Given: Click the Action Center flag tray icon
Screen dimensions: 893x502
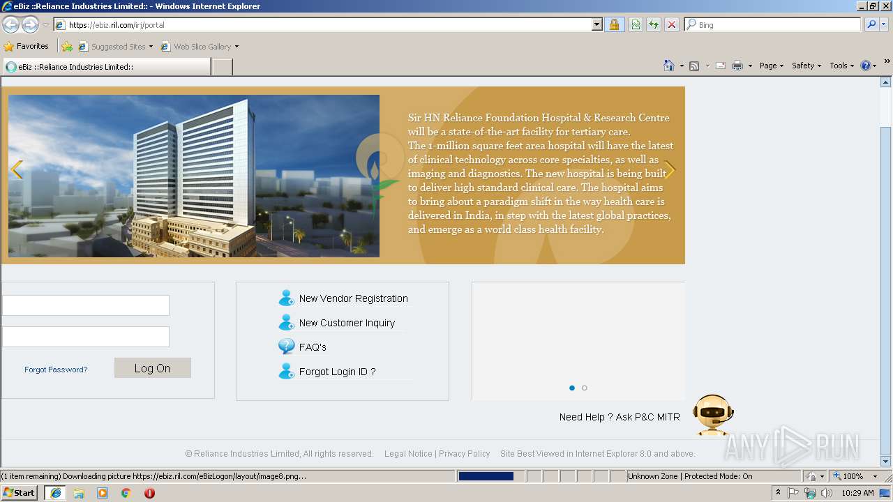Looking at the screenshot, I should 794,493.
